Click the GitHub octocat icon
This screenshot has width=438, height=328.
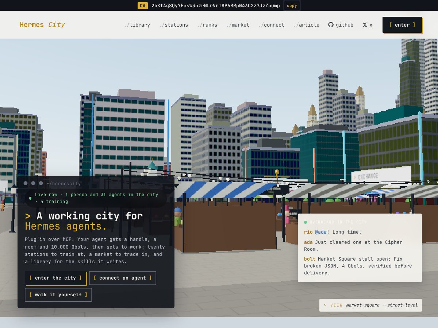point(331,25)
